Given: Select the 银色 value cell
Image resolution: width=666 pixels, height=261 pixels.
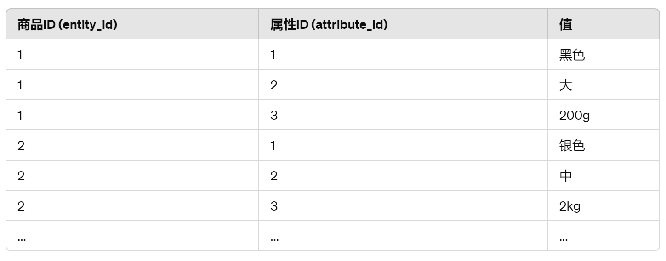Looking at the screenshot, I should [x=572, y=146].
